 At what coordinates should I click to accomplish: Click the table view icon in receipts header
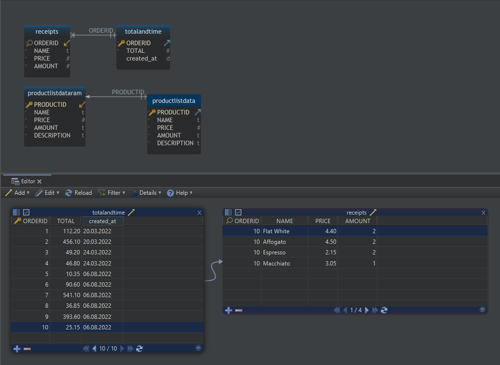[227, 212]
